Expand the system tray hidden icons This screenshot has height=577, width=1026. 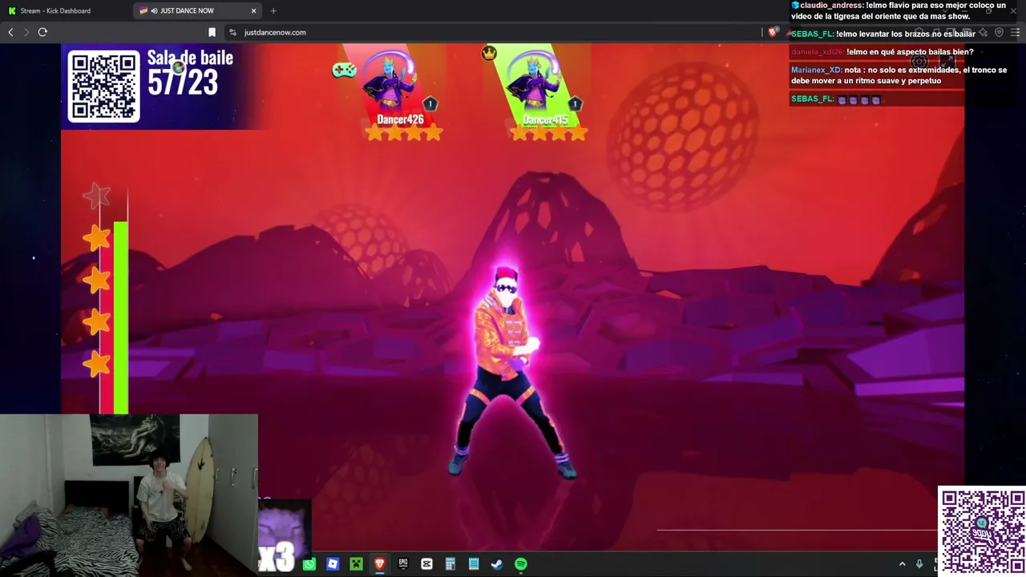coord(902,564)
